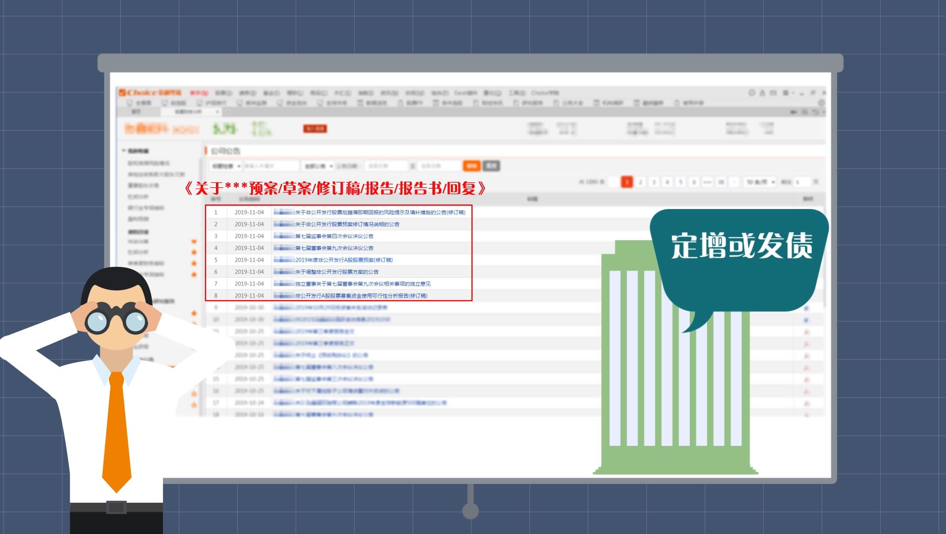Open the search-type dropdown left of keyword field

(226, 166)
